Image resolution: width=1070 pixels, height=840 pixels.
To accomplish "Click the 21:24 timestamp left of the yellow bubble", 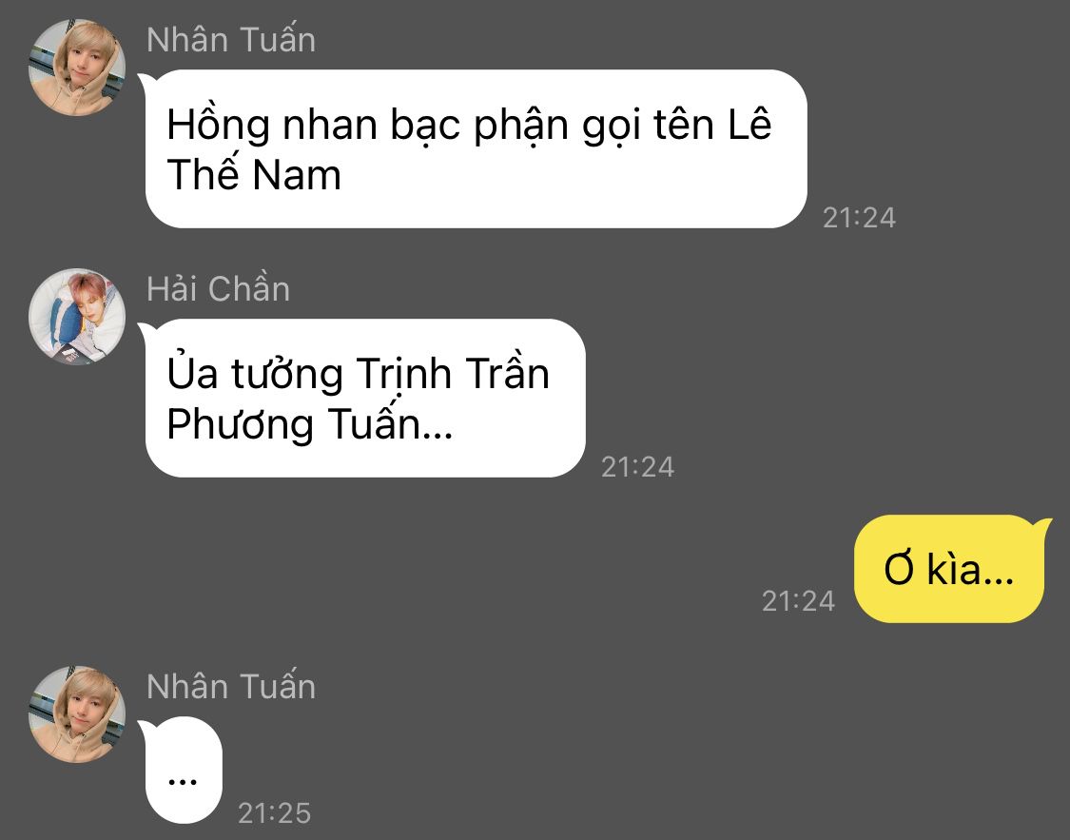I will pyautogui.click(x=798, y=600).
